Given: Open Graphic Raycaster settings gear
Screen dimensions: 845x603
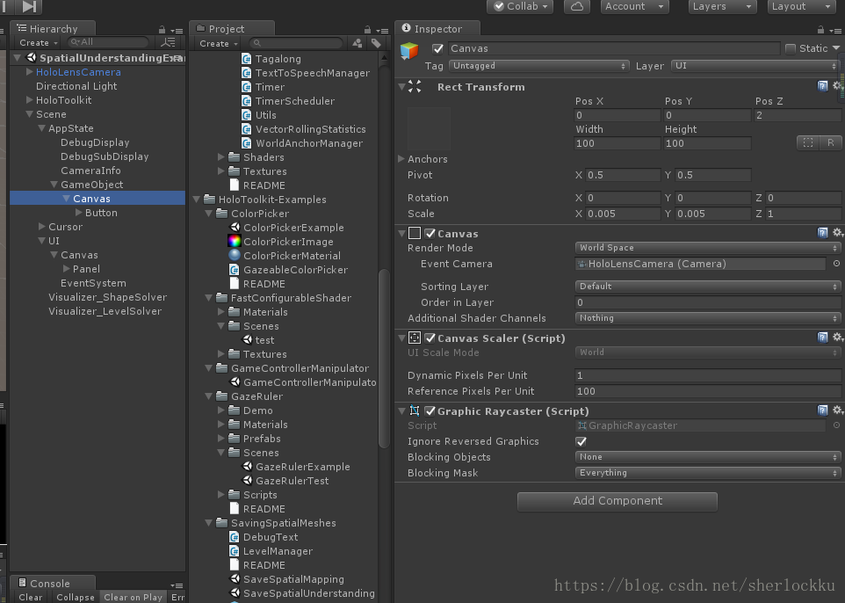Looking at the screenshot, I should 838,410.
